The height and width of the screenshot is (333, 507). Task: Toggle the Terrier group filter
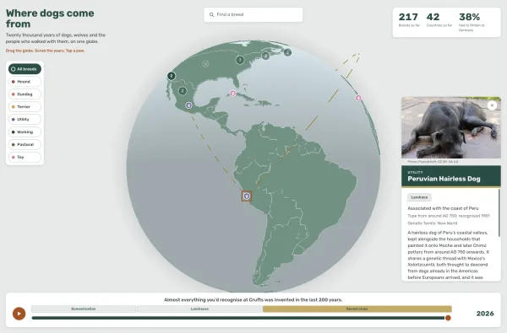[x=25, y=107]
